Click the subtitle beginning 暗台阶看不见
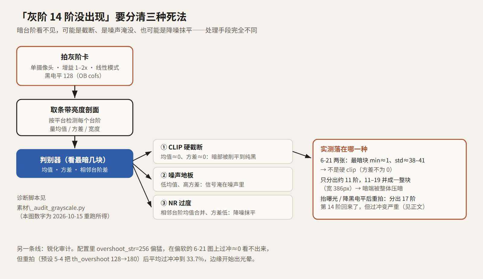The width and height of the screenshot is (483, 279). tap(137, 30)
